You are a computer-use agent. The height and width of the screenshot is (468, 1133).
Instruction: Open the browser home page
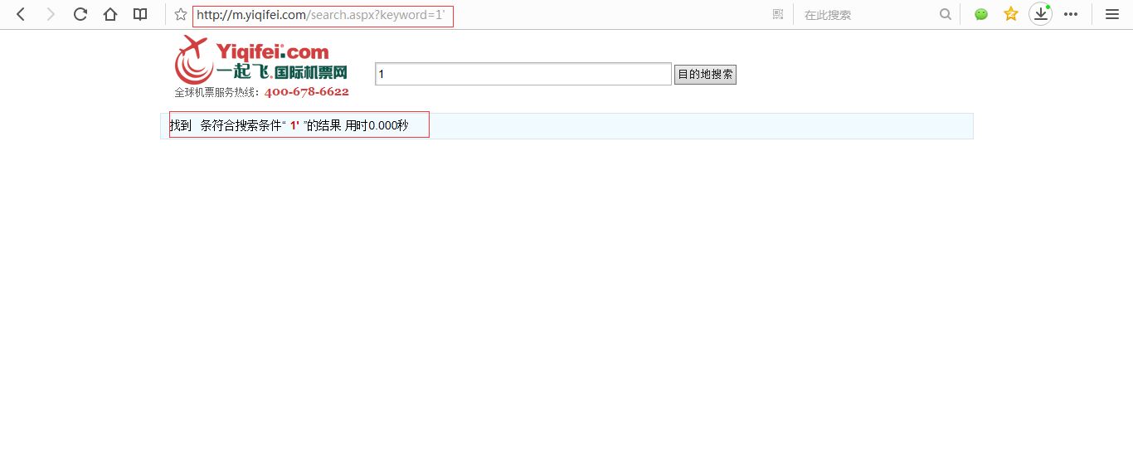tap(110, 14)
